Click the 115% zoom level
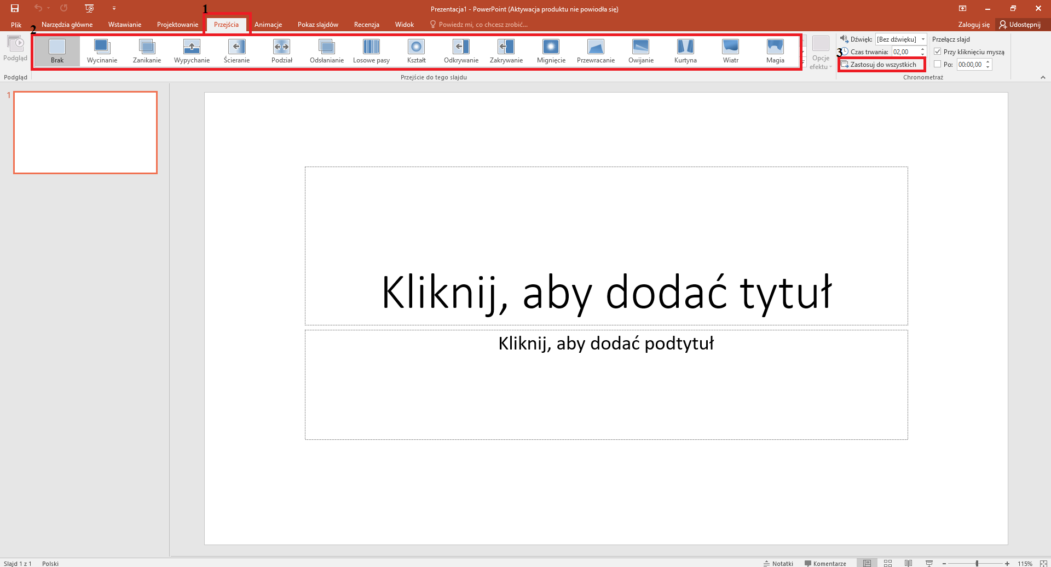The height and width of the screenshot is (567, 1051). [x=1025, y=563]
